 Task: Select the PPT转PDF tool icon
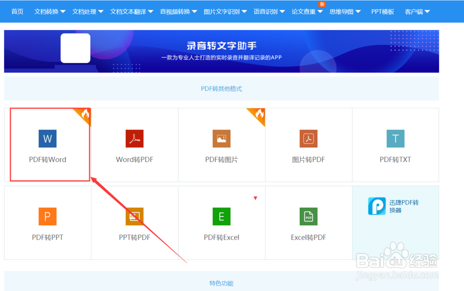(135, 217)
